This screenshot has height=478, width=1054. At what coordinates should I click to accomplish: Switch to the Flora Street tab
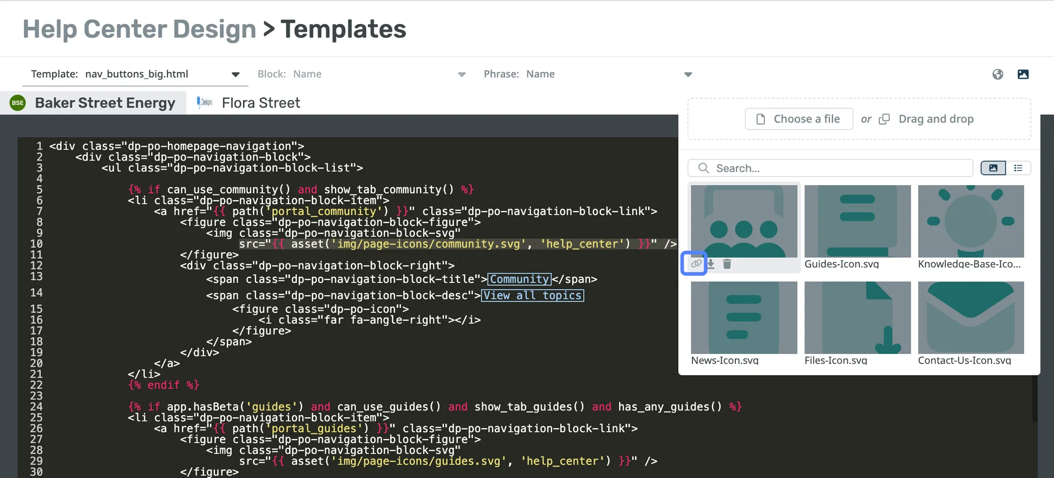click(x=260, y=103)
